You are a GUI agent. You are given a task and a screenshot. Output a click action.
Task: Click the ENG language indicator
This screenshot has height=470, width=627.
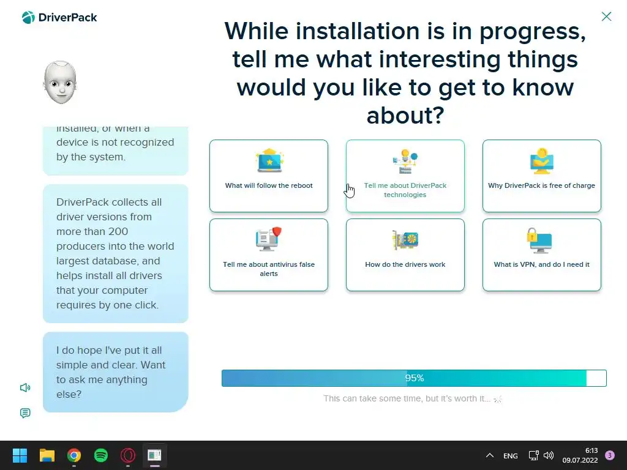coord(510,455)
